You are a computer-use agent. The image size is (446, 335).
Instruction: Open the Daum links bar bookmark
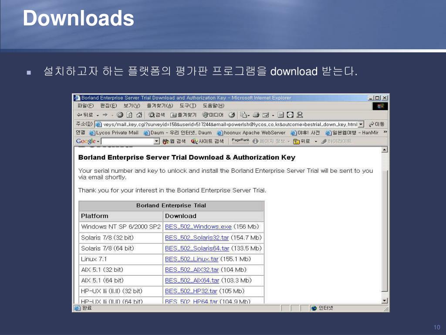178,133
